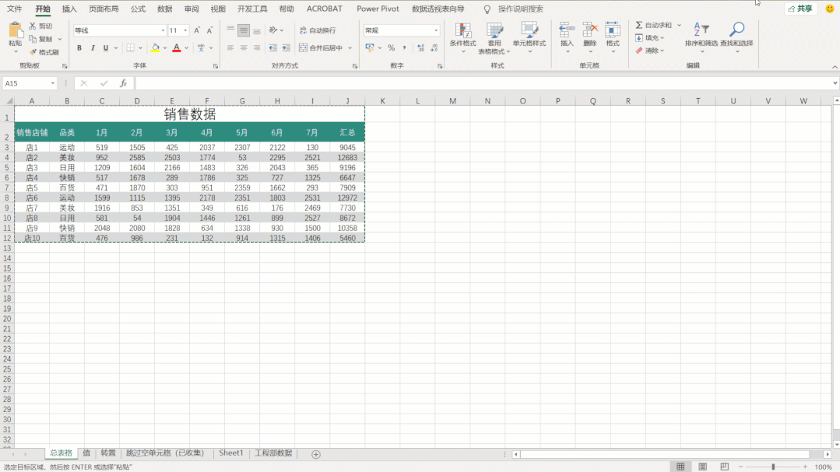Expand the AutoSum dropdown arrow

tap(680, 25)
